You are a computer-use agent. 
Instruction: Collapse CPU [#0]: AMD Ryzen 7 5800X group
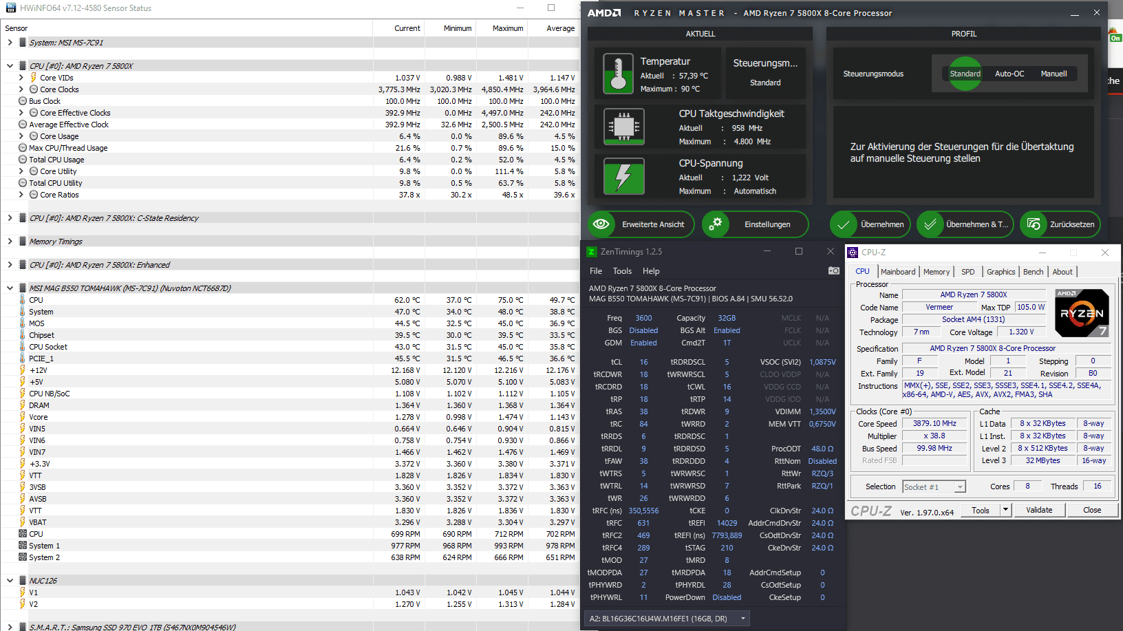coord(10,66)
